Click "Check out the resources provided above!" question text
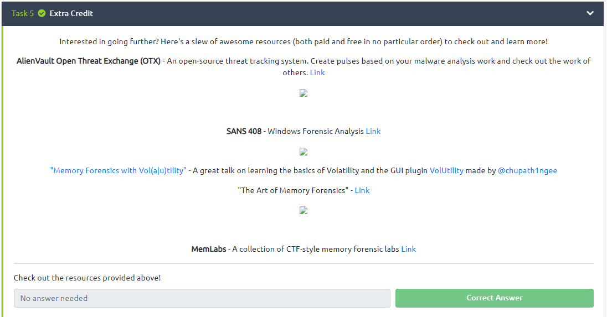 click(x=88, y=278)
